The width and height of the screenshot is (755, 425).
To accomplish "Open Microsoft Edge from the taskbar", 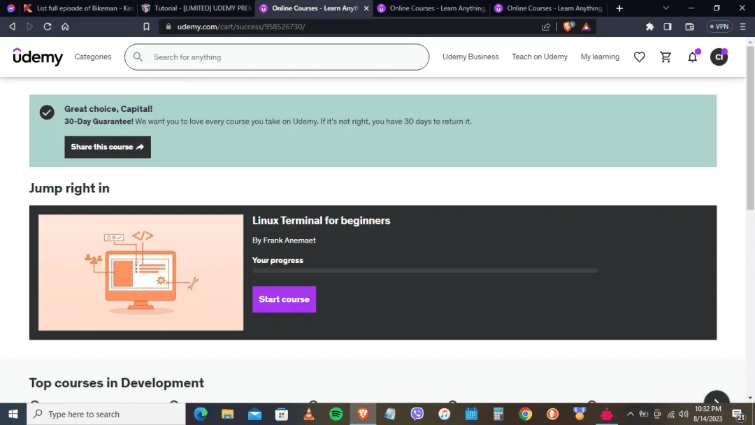I will pyautogui.click(x=201, y=414).
